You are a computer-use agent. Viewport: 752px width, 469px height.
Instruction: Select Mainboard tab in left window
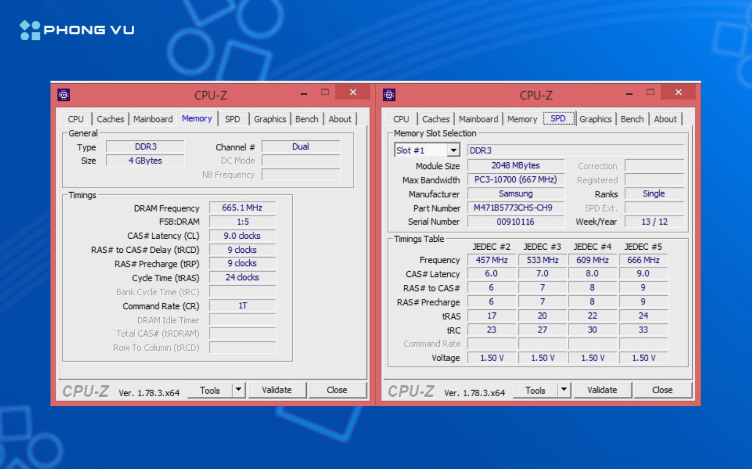[153, 119]
